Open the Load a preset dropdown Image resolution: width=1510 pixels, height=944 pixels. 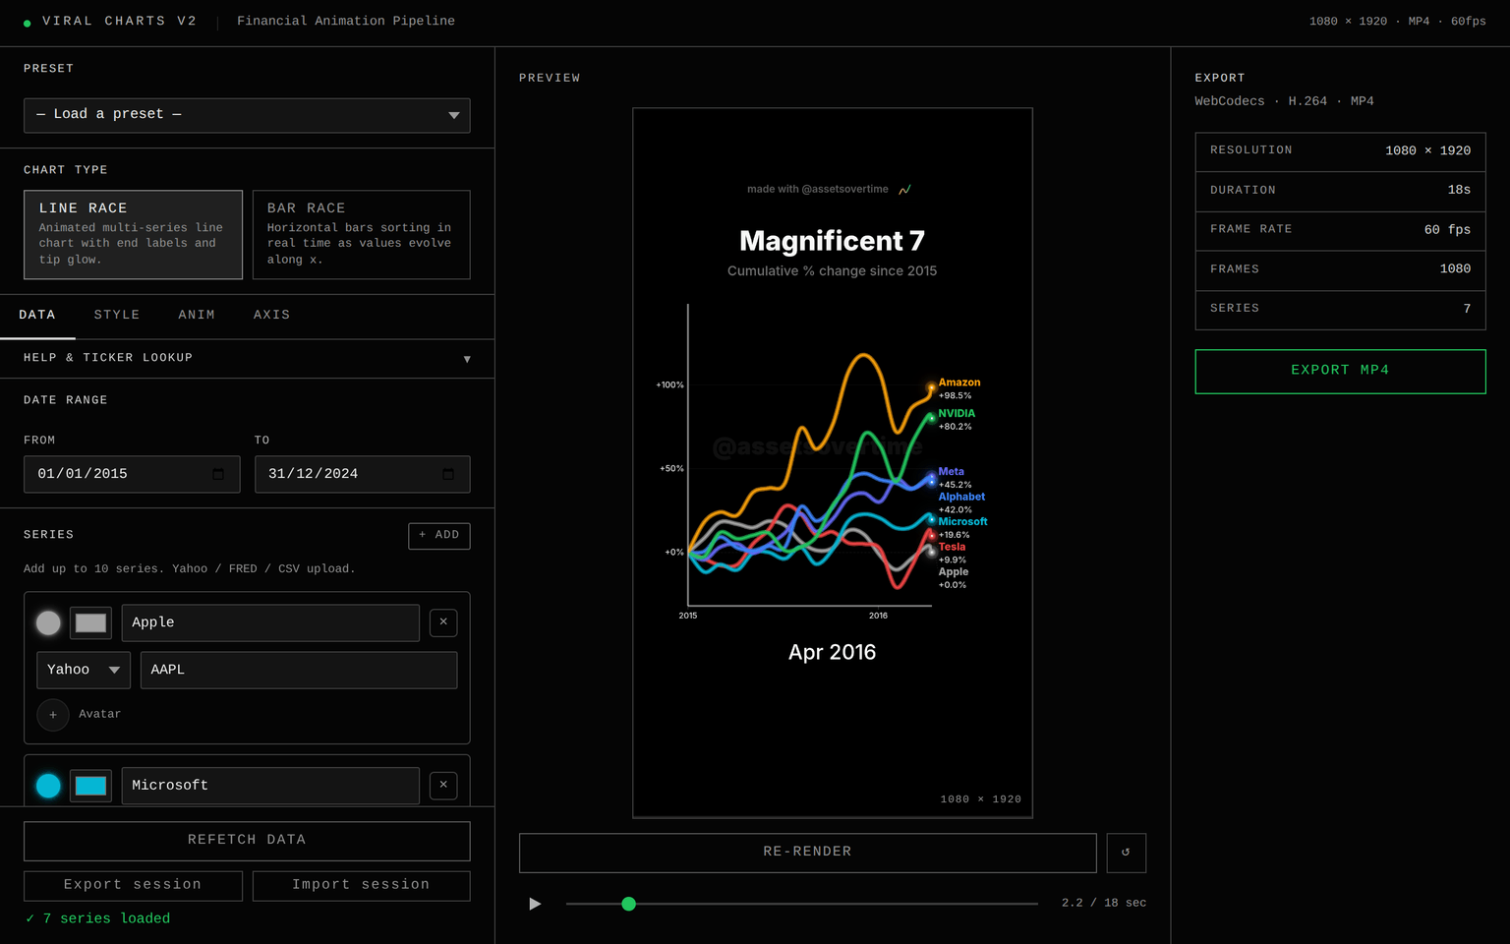247,115
